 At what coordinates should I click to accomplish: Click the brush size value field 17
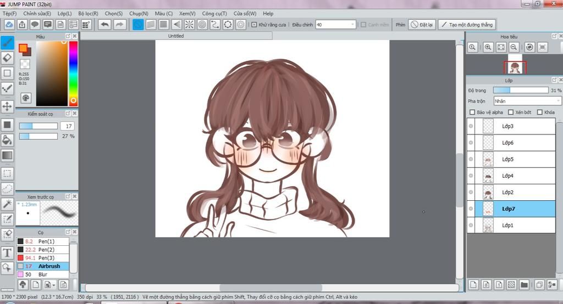click(x=68, y=126)
